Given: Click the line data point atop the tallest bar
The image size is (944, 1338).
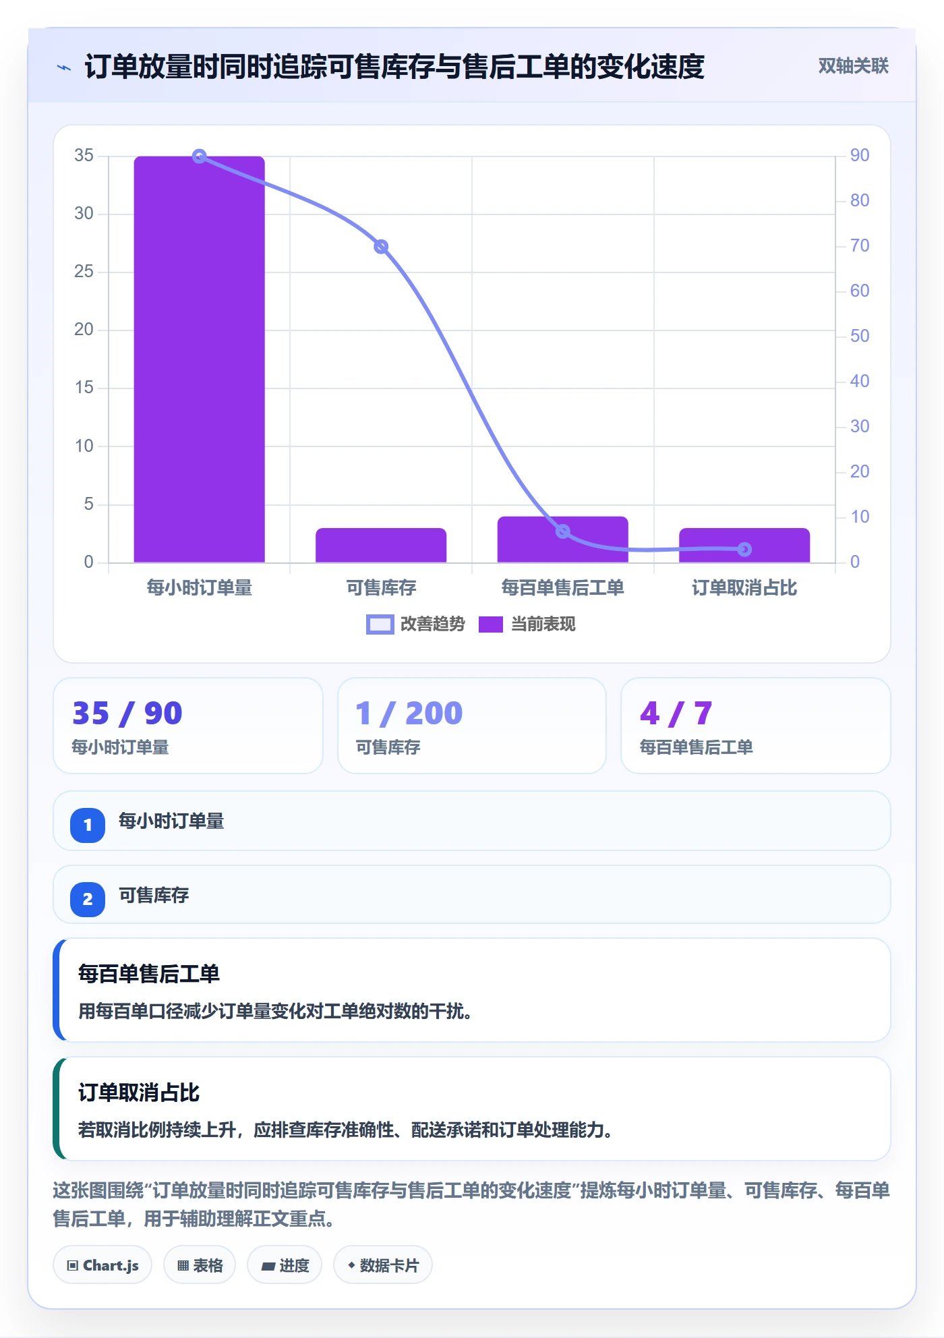Looking at the screenshot, I should click(x=200, y=156).
